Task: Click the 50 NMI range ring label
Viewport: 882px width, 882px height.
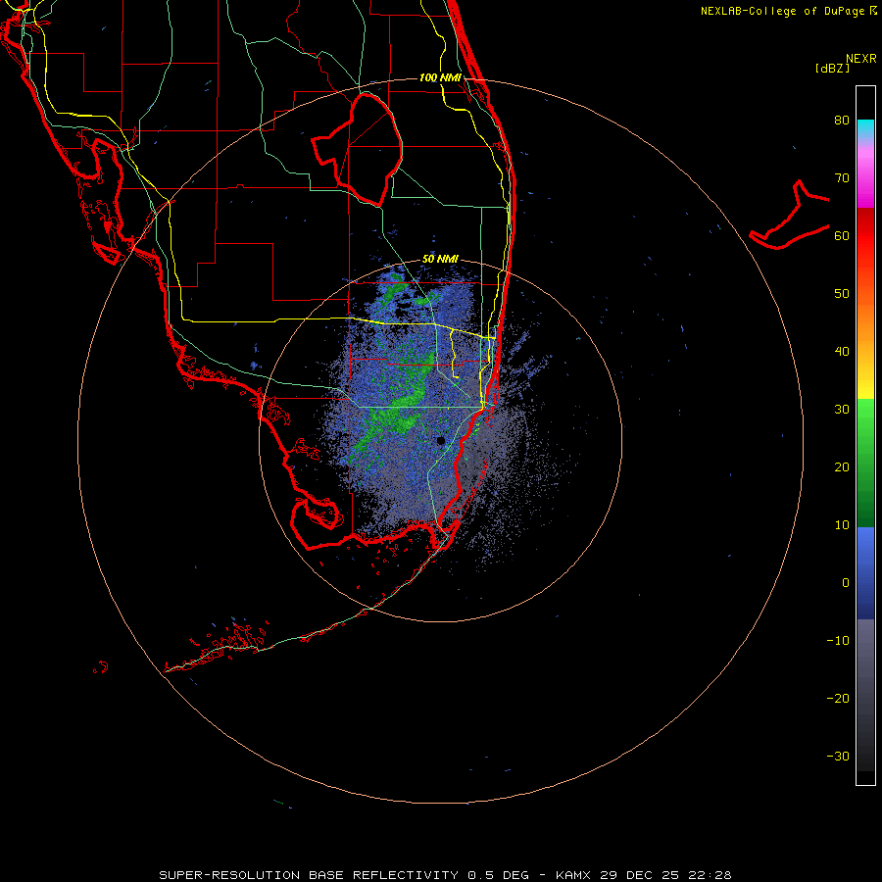Action: (x=440, y=260)
